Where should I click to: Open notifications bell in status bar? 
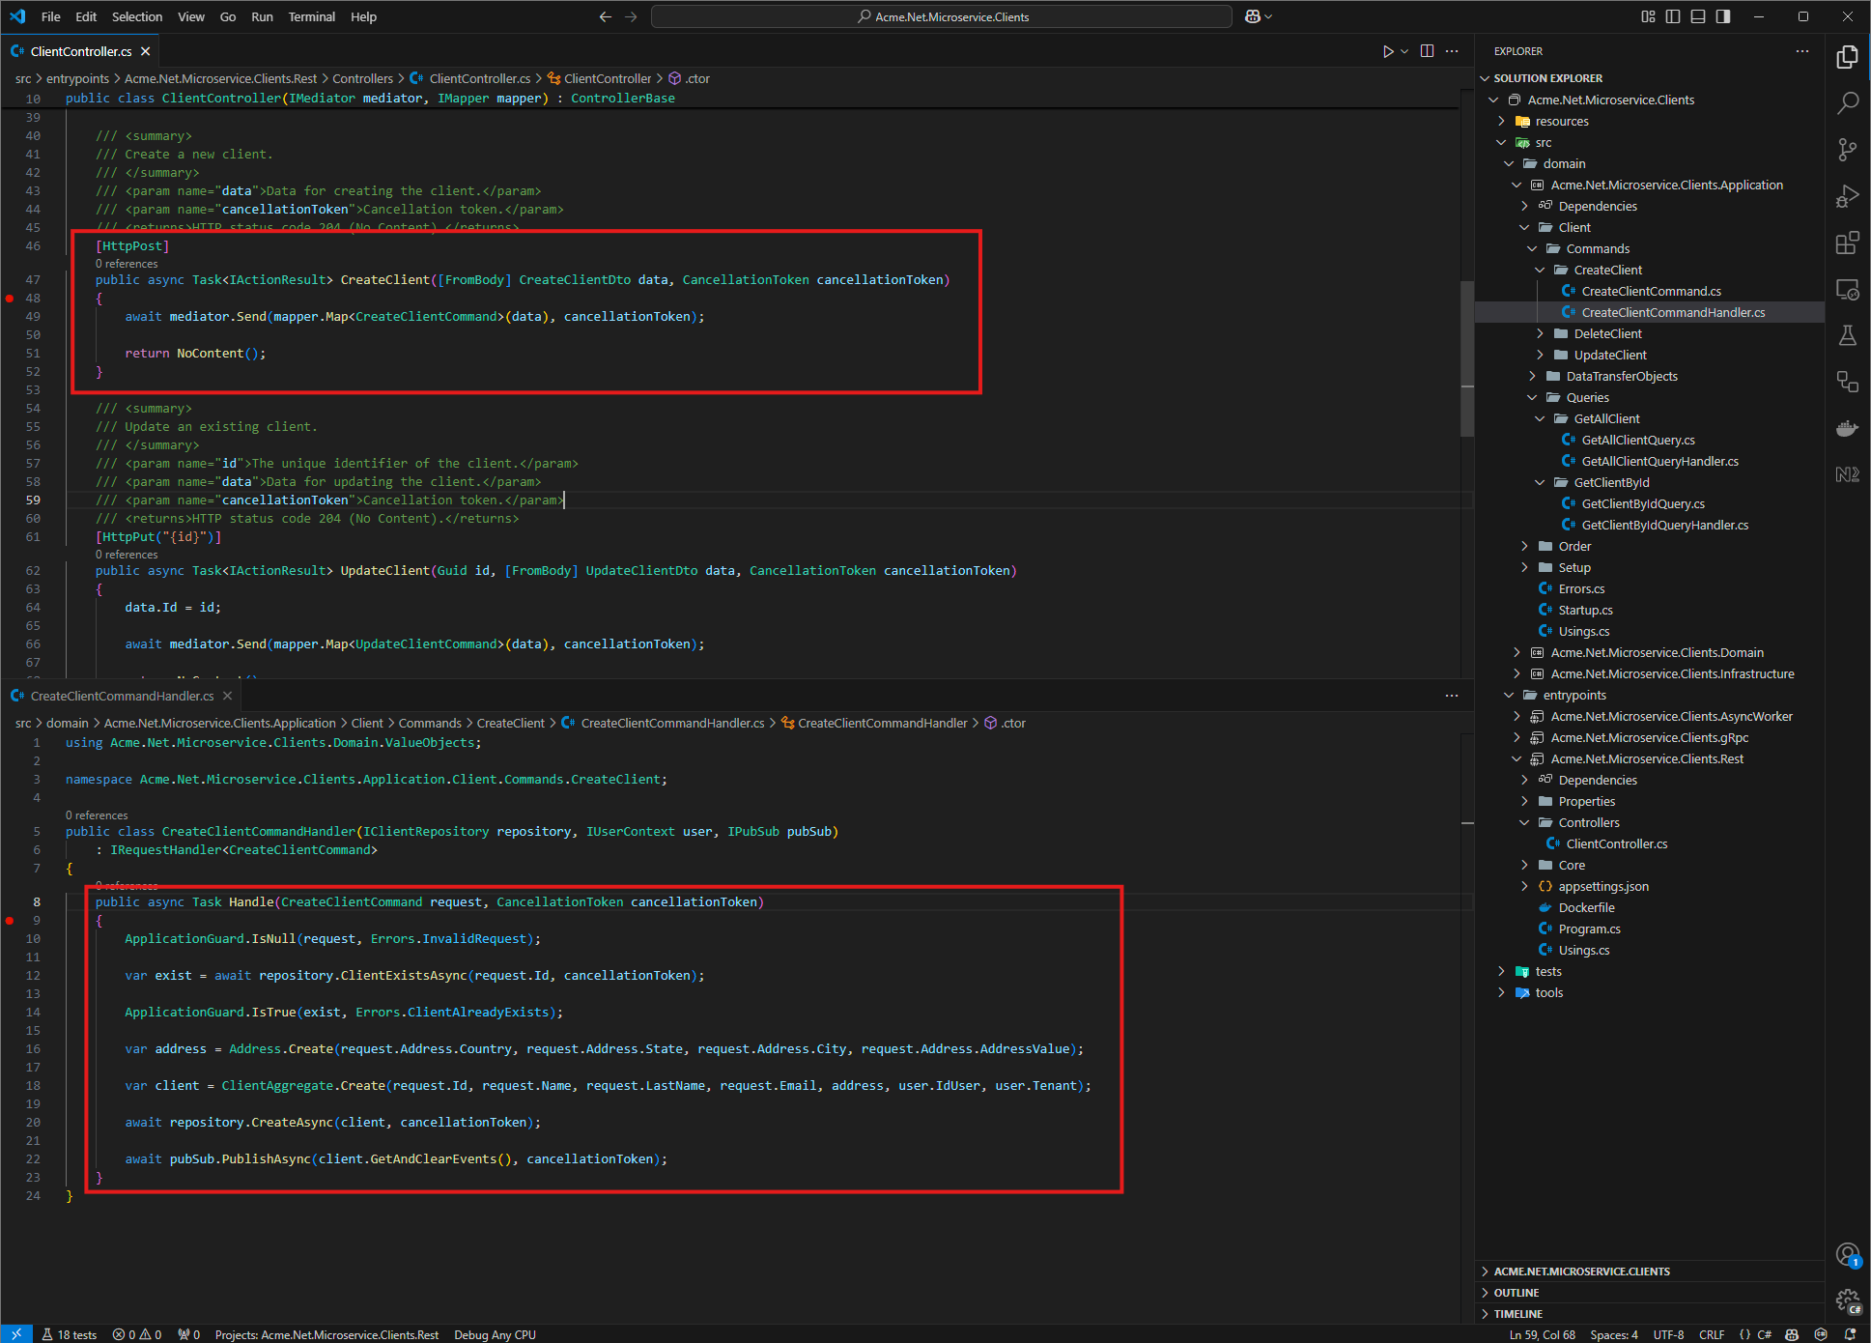click(1850, 1334)
